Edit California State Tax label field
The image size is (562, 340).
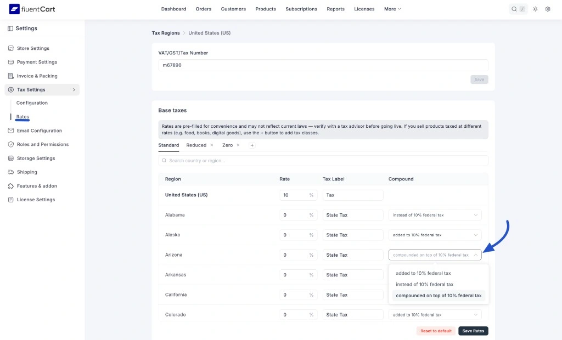click(x=353, y=295)
